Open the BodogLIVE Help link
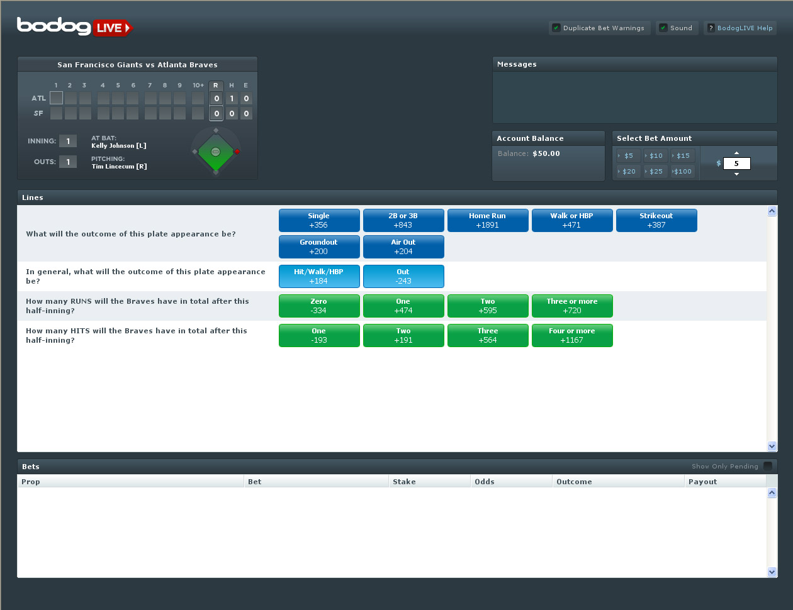 pyautogui.click(x=745, y=28)
